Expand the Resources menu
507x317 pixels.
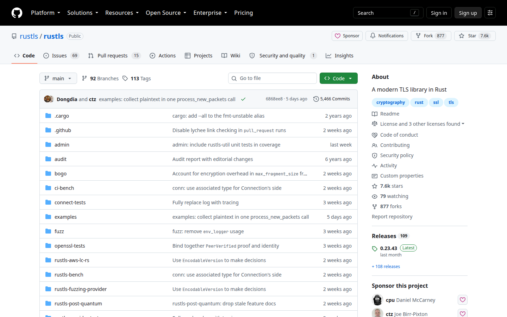tap(122, 13)
